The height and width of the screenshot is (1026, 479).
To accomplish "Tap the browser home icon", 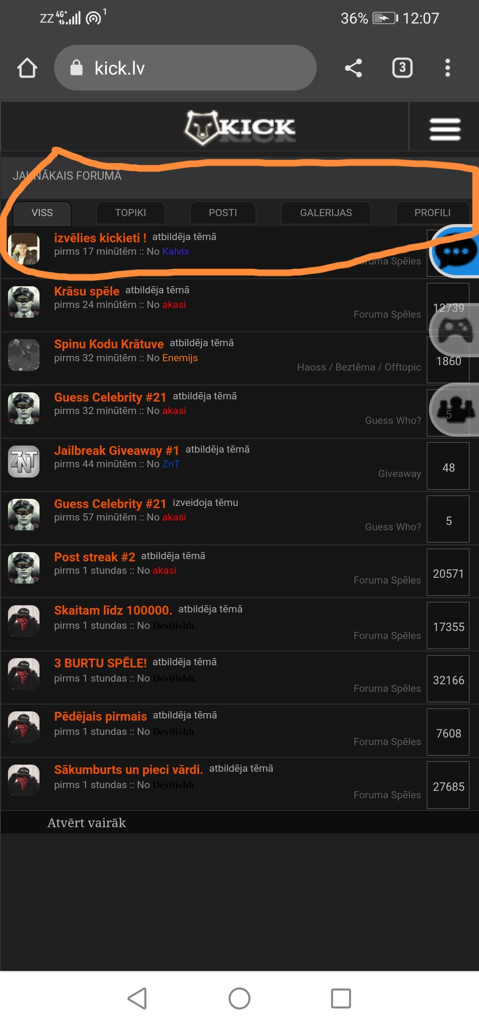I will tap(27, 68).
